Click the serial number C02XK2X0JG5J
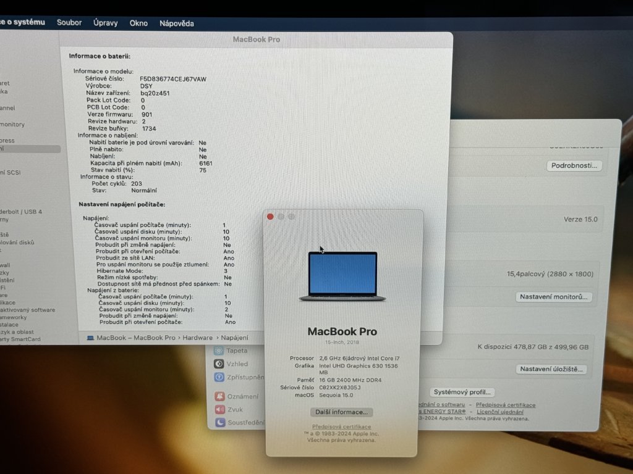633x474 pixels. pyautogui.click(x=340, y=388)
